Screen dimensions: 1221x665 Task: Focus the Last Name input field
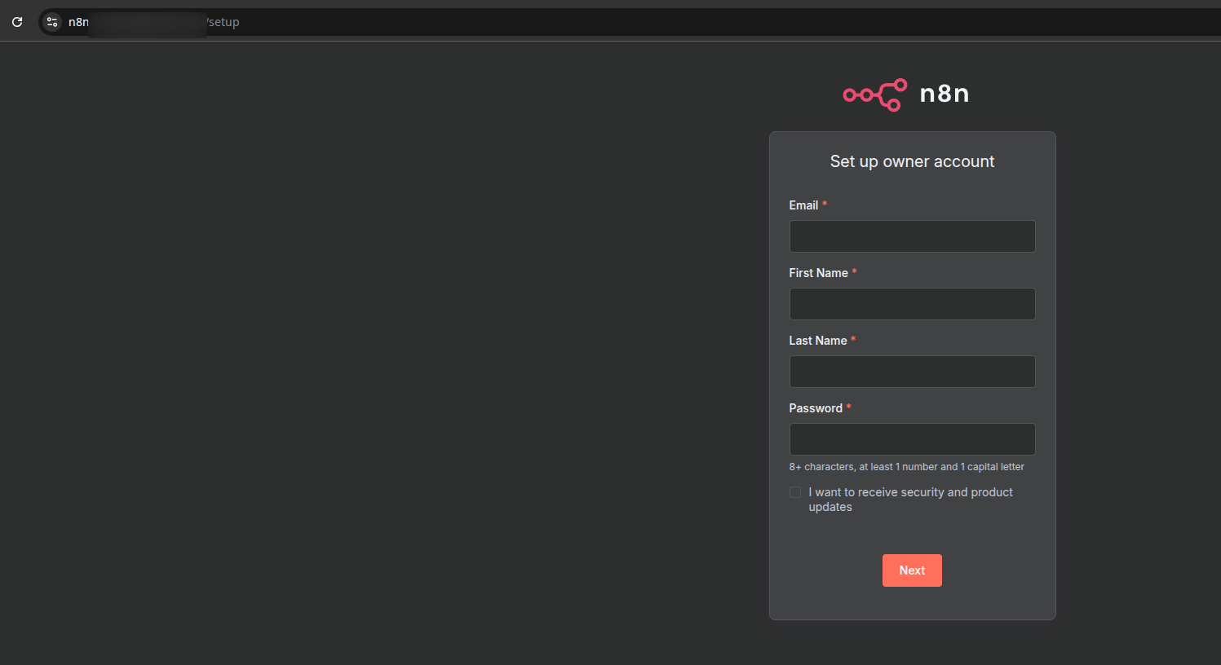[x=912, y=372]
